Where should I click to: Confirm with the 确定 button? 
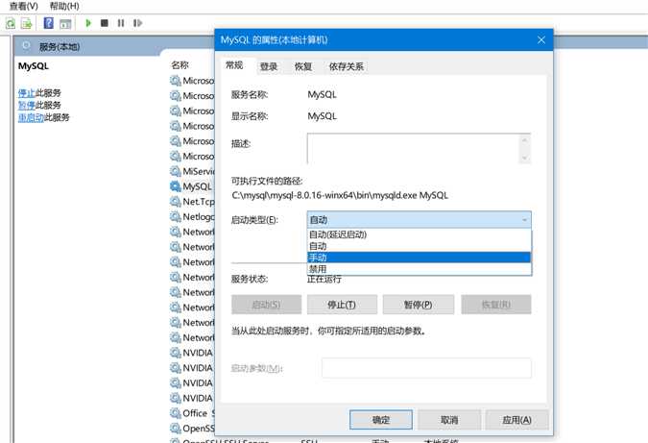coord(381,420)
